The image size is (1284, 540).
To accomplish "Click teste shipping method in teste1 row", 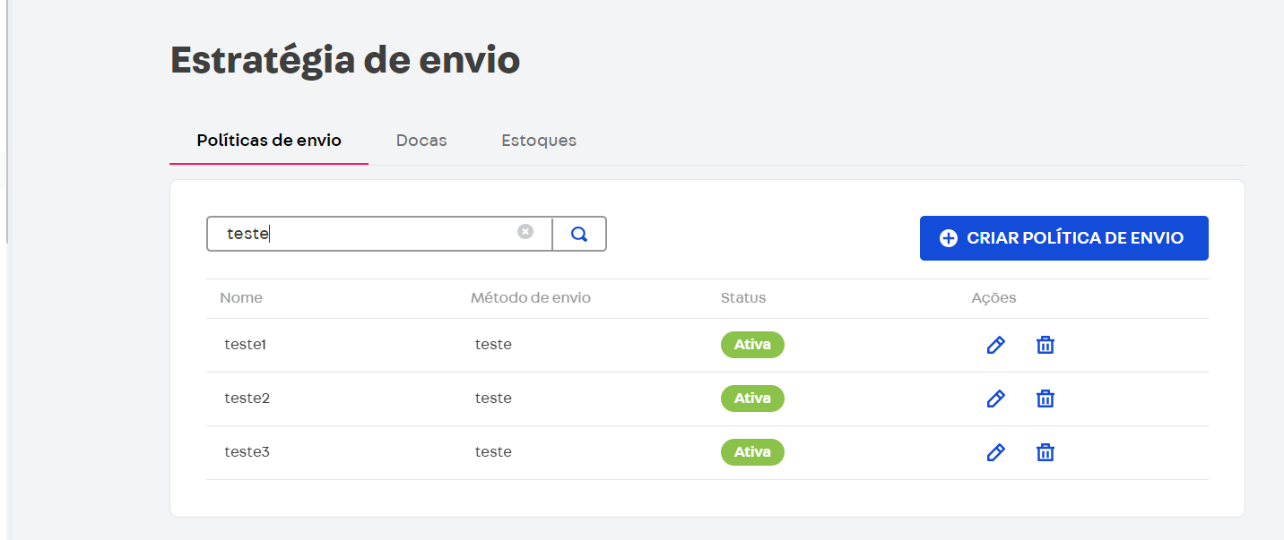I will click(493, 345).
